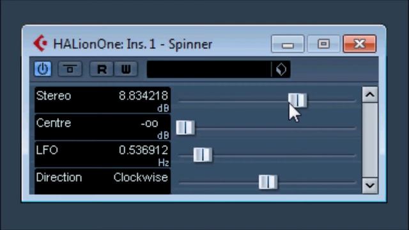
Task: Click the vertical scrollbar track
Action: [x=370, y=140]
